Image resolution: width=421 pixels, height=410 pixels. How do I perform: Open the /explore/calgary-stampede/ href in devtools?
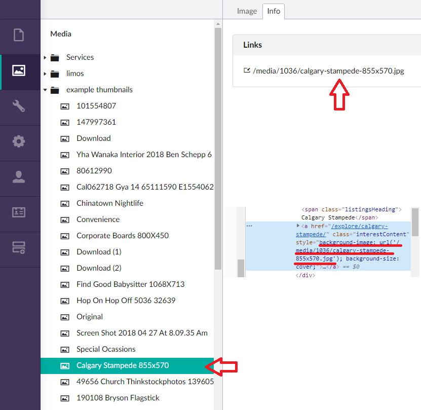point(341,230)
